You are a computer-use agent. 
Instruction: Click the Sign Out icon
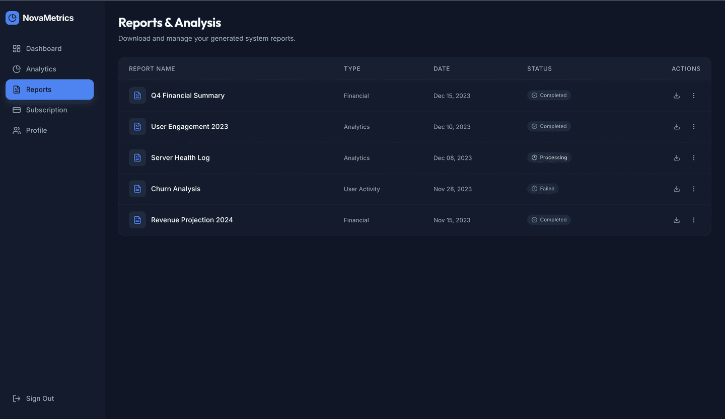(15, 398)
